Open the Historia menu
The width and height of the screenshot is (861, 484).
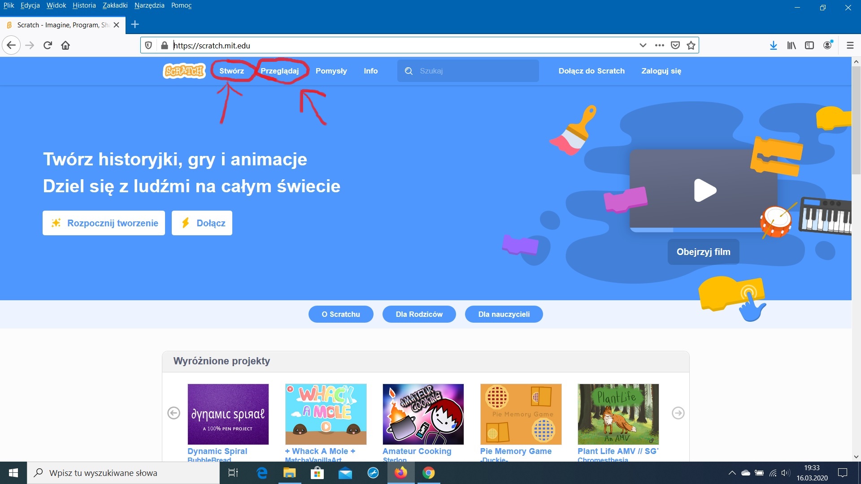coord(84,5)
